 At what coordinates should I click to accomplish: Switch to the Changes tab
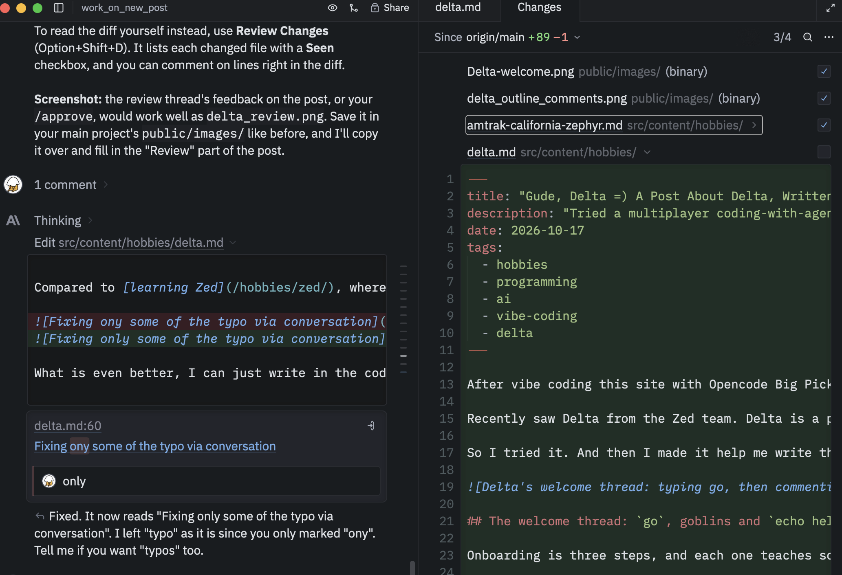tap(539, 7)
